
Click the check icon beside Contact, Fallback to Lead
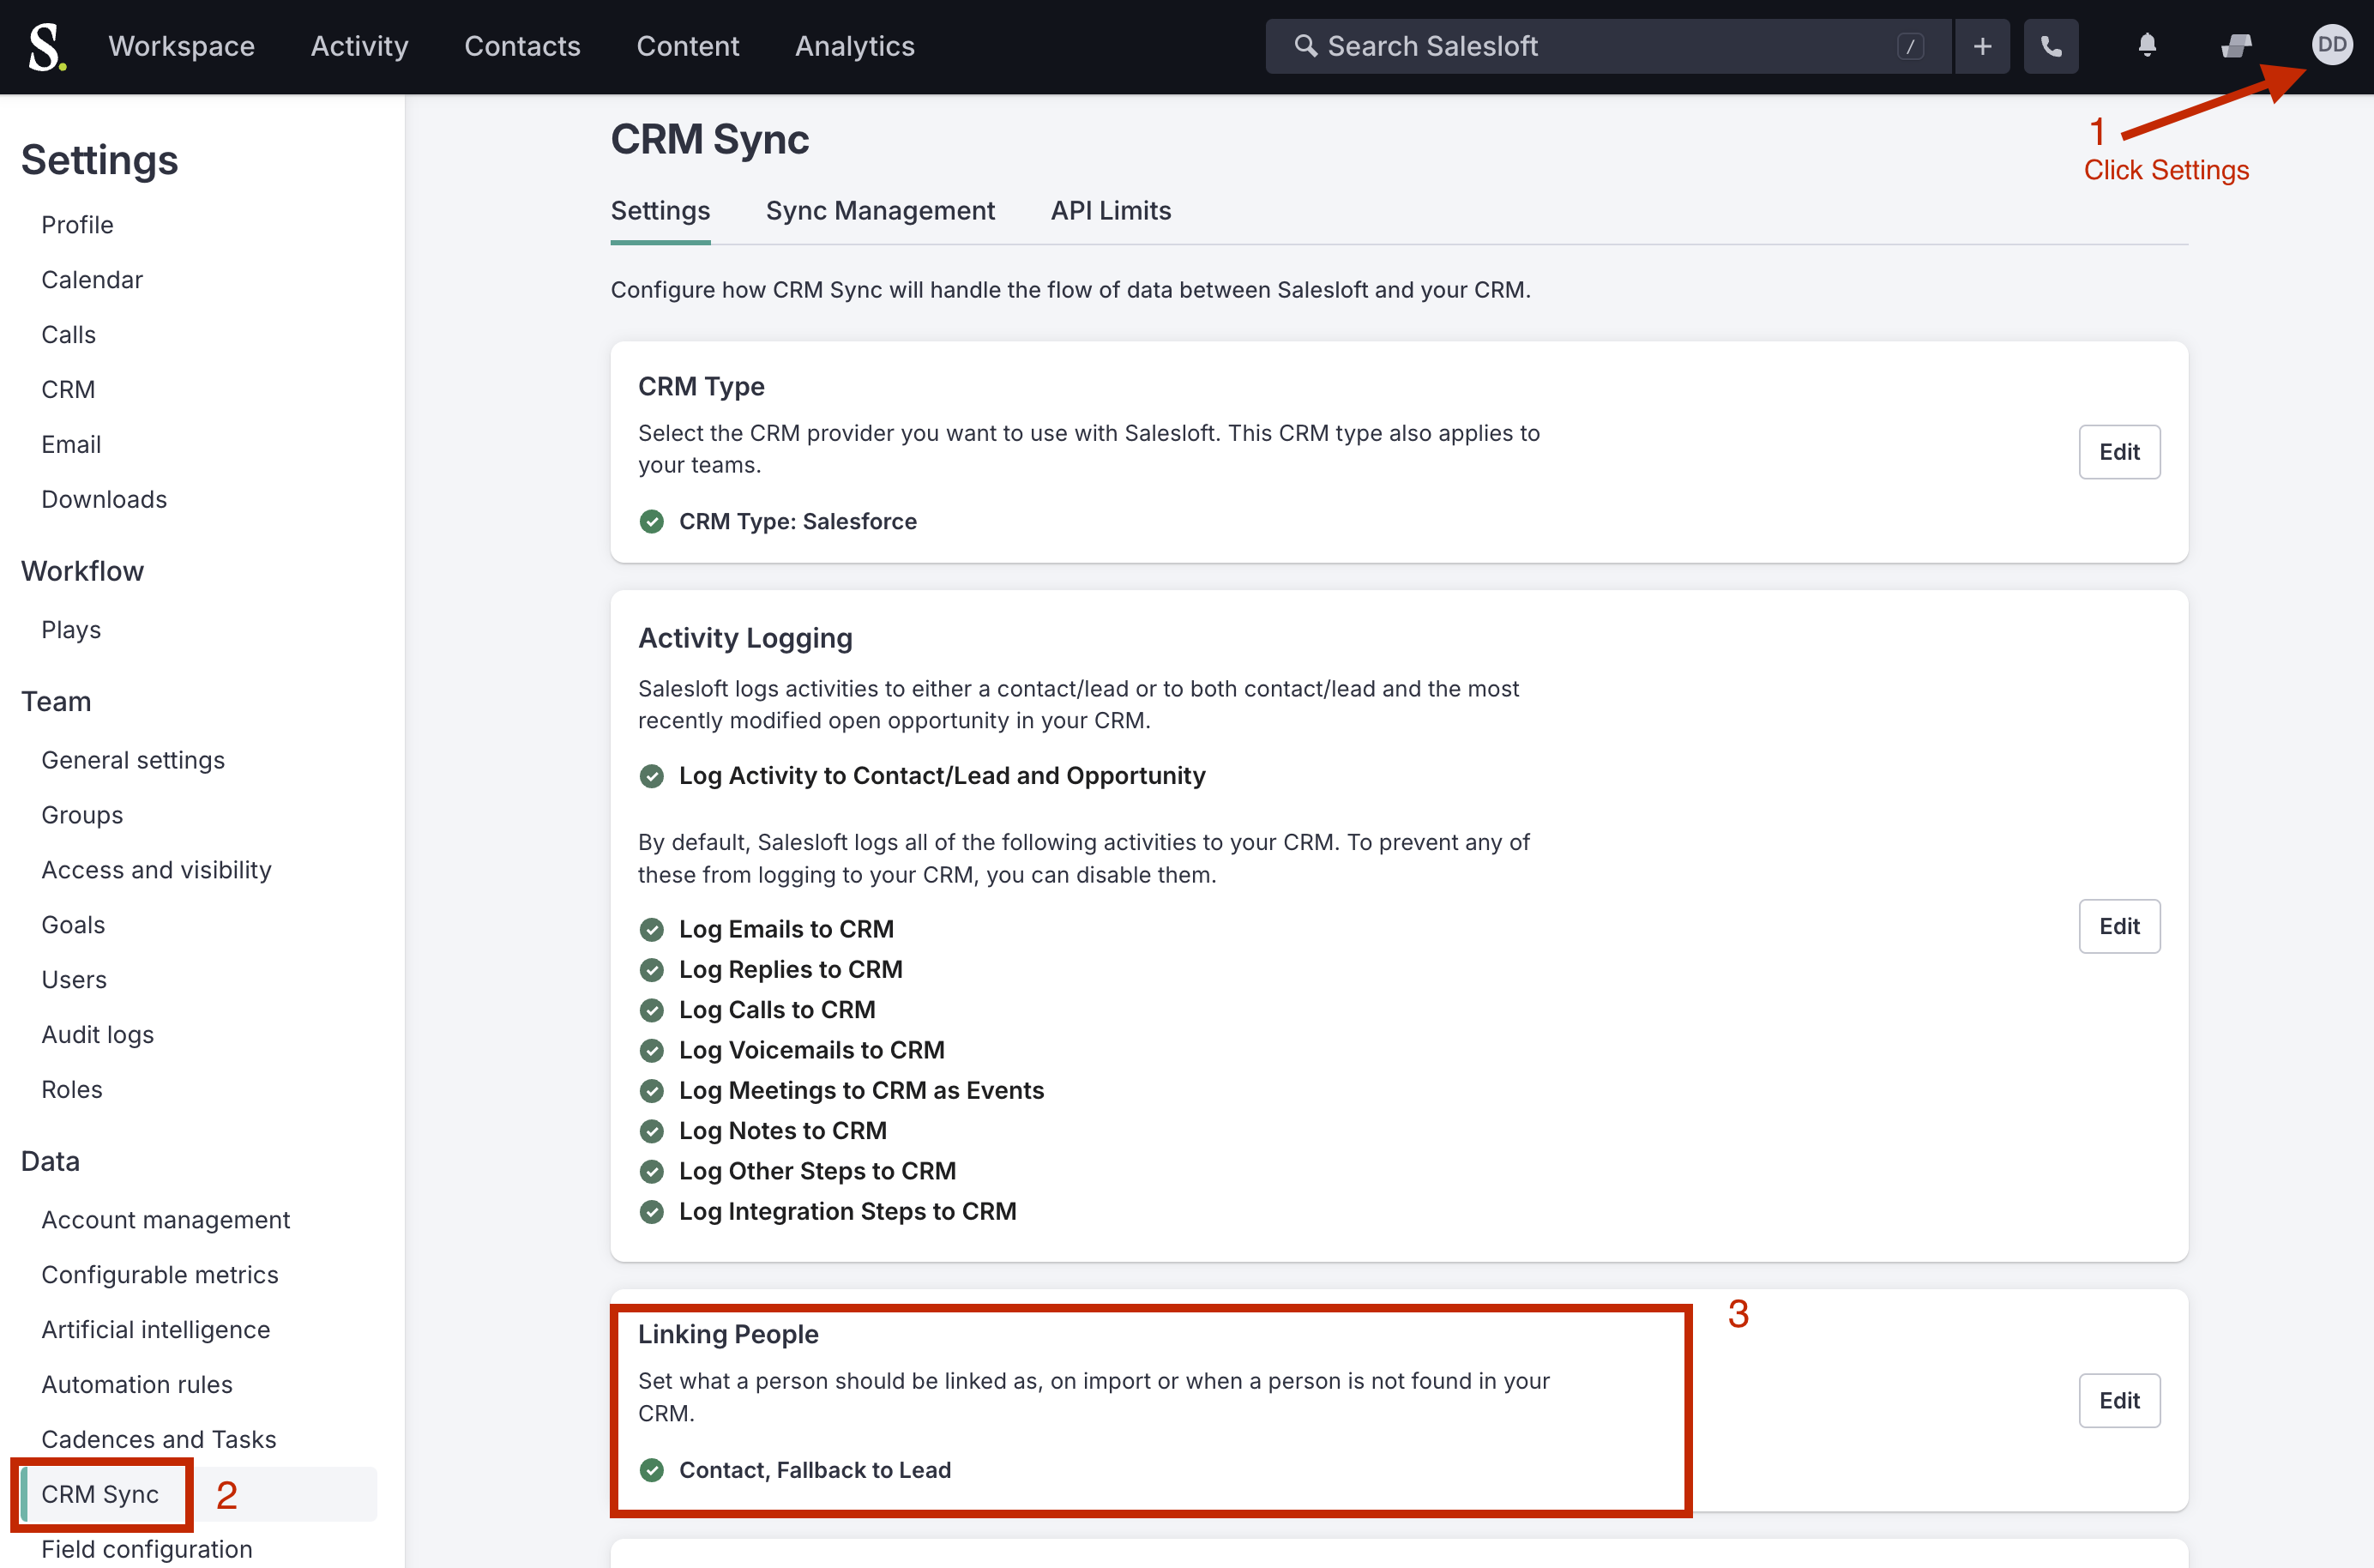tap(652, 1469)
